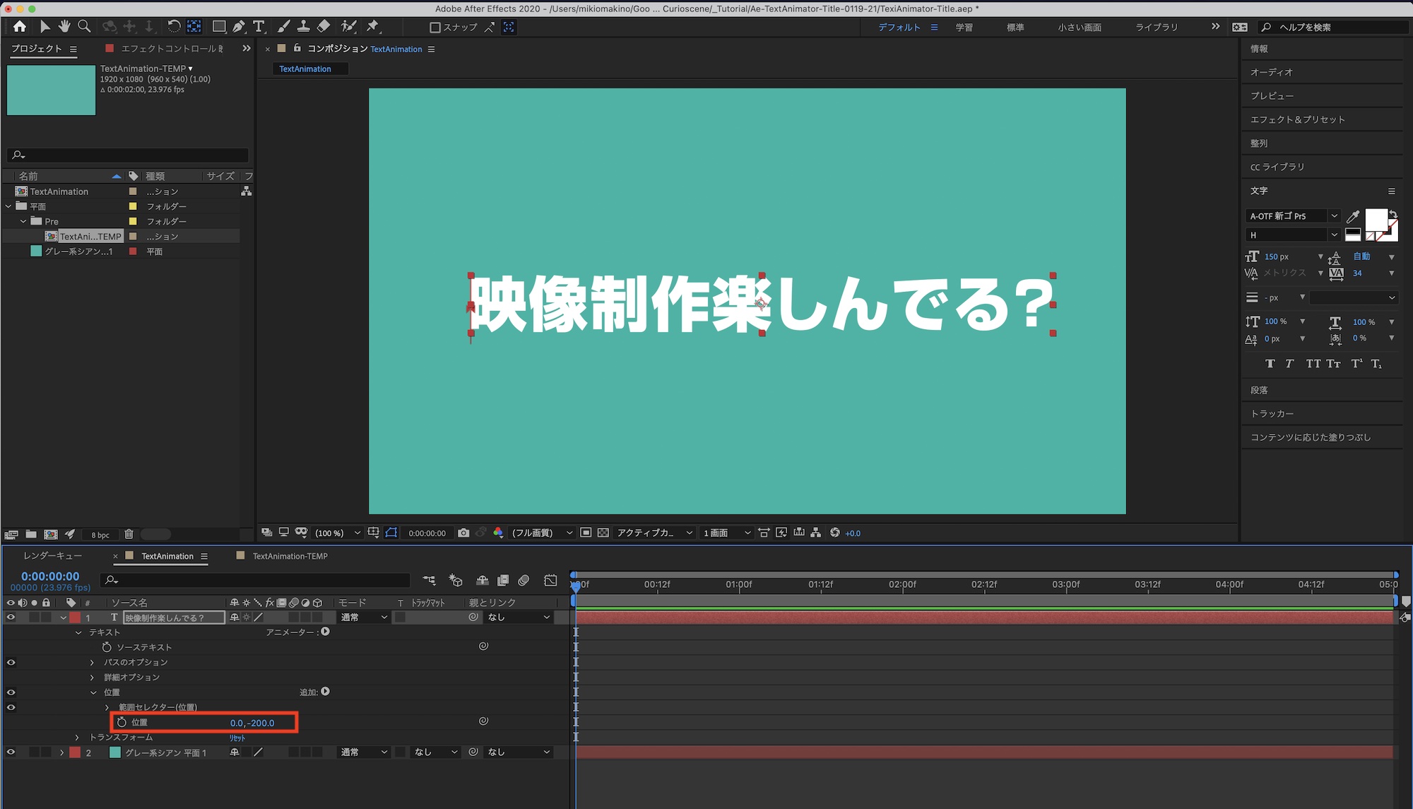Click the リセット link for transform
The image size is (1413, 809).
[237, 738]
